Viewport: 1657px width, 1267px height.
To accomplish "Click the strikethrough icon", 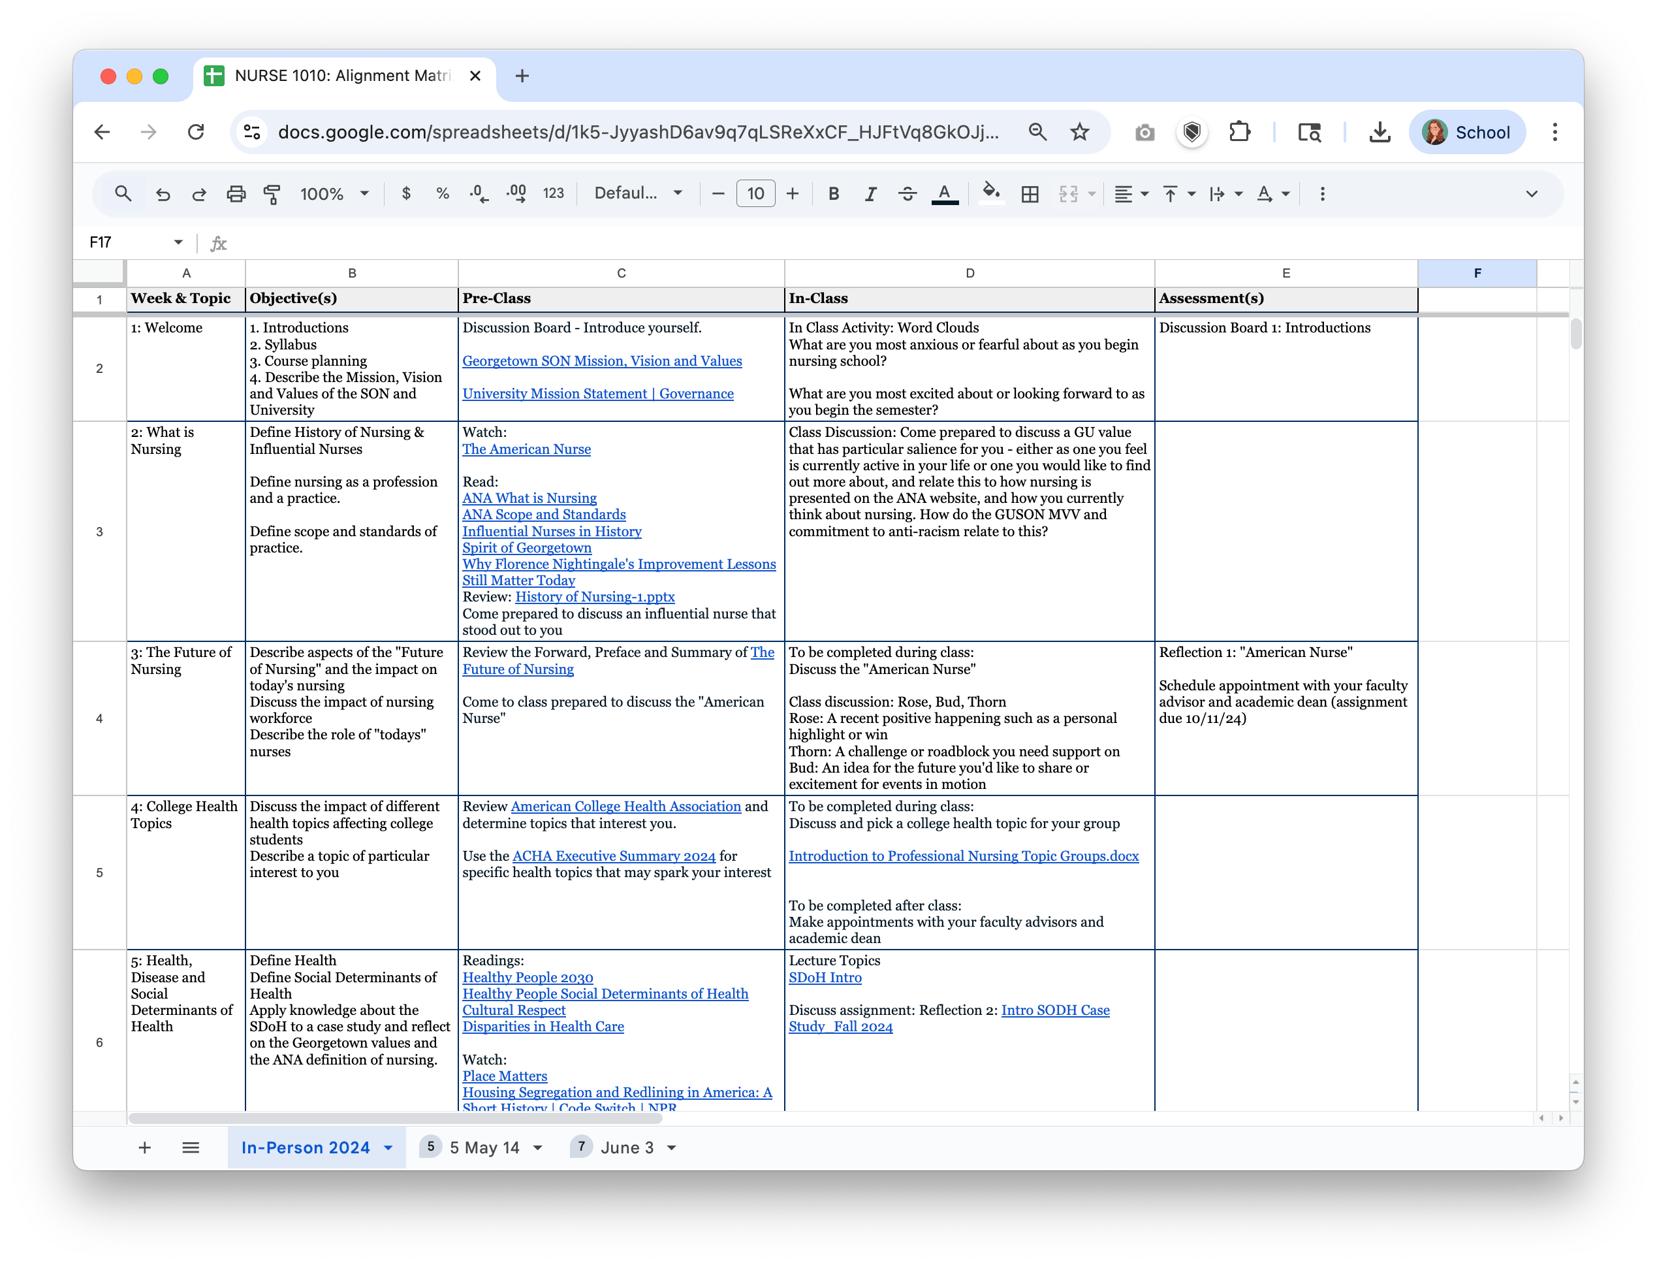I will [x=907, y=194].
